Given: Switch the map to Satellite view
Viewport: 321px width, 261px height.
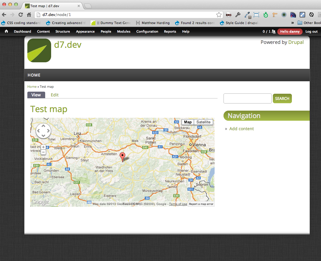Looking at the screenshot, I should 203,122.
